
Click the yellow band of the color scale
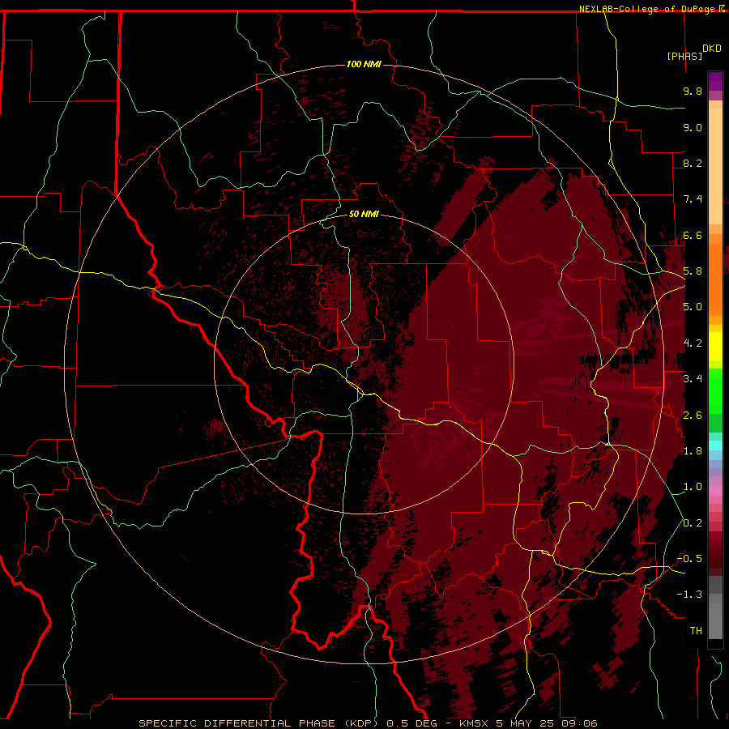pyautogui.click(x=715, y=347)
